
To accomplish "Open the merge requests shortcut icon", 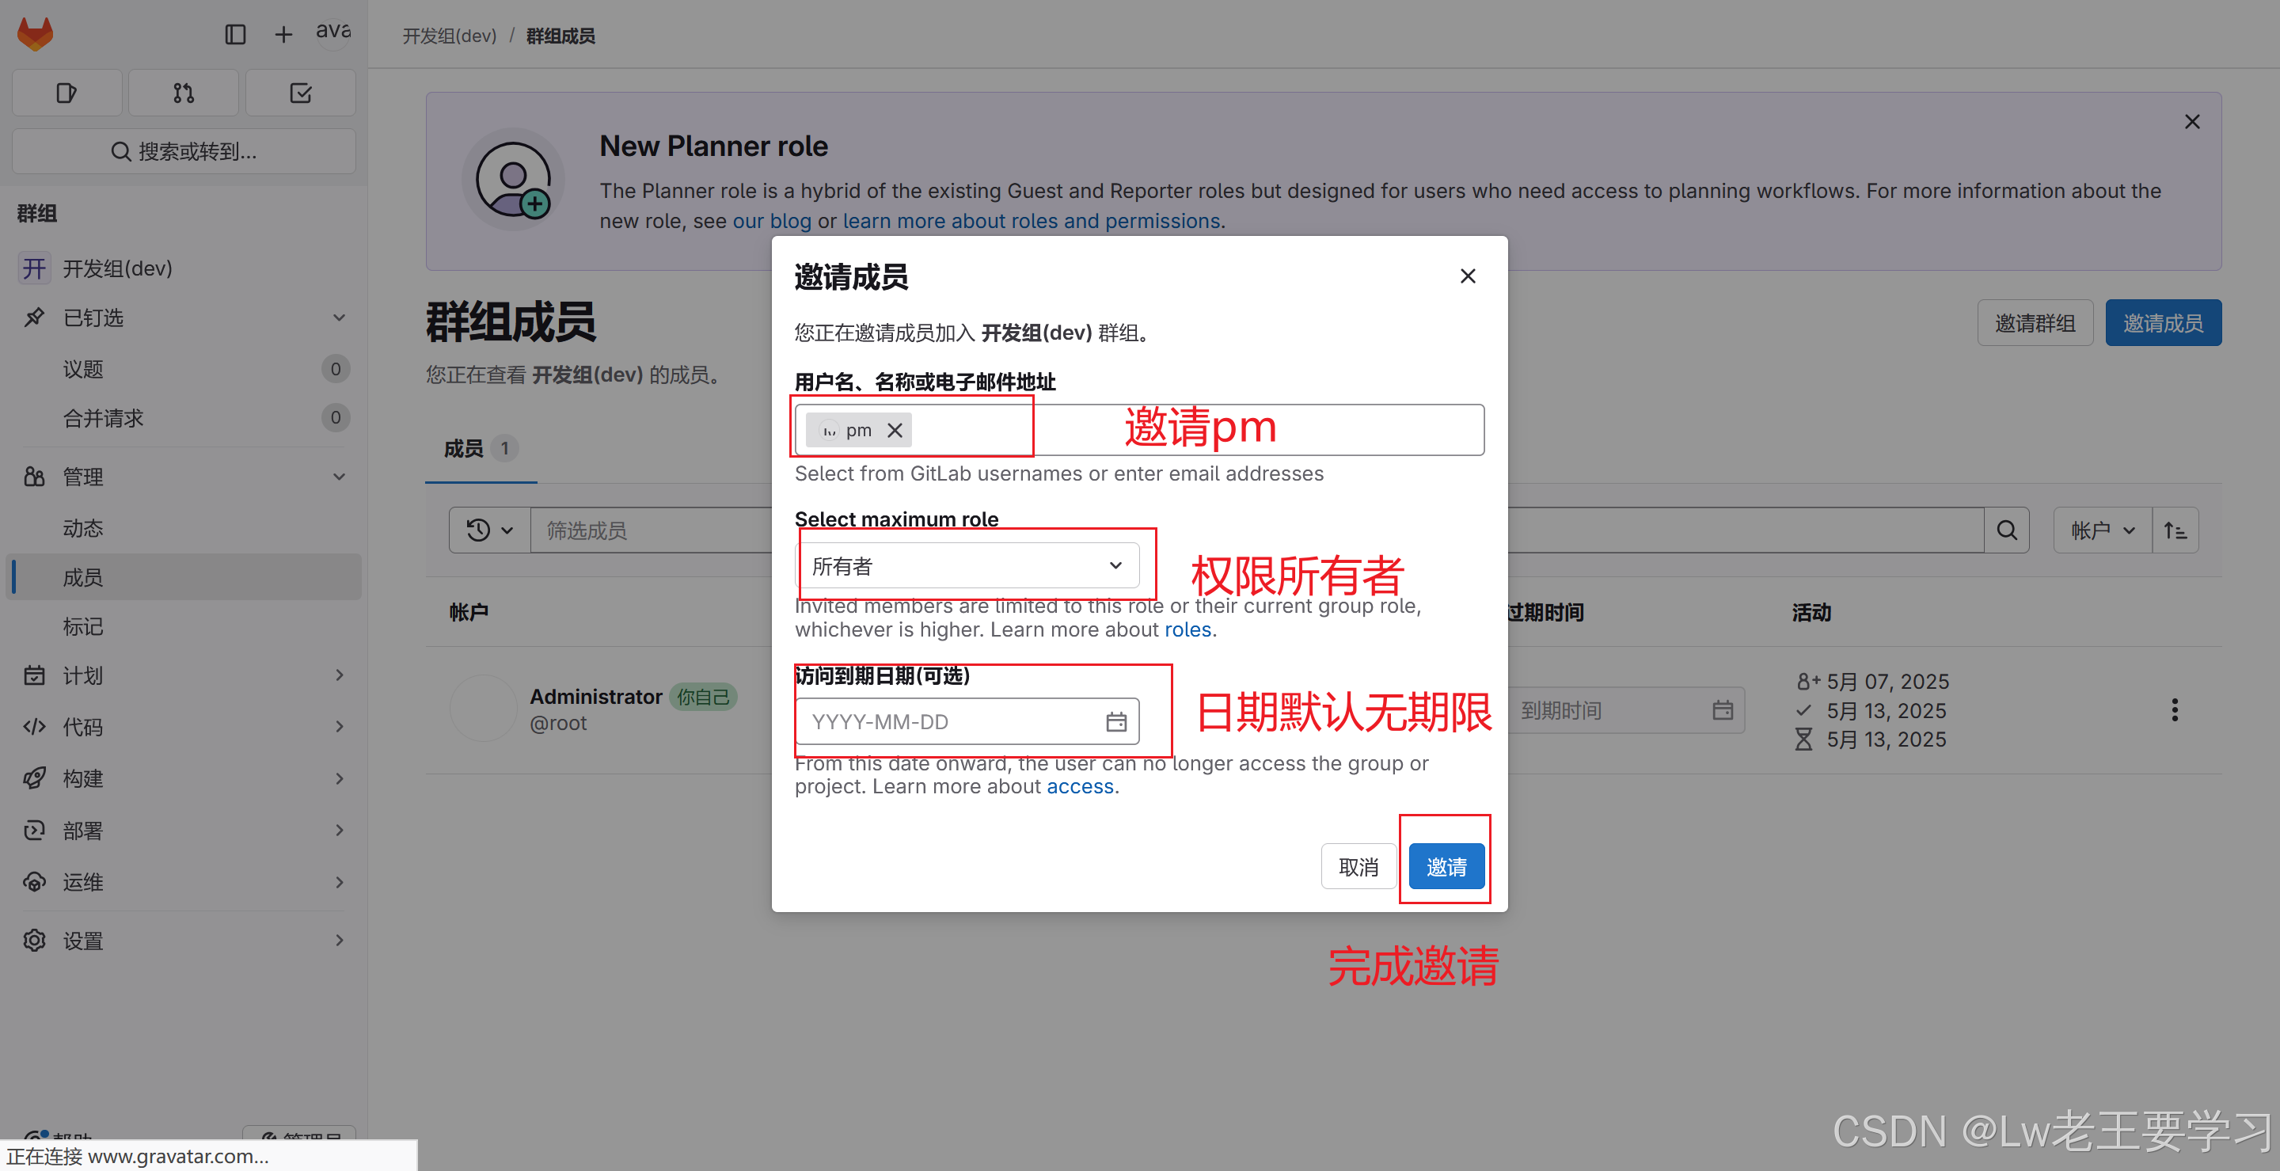I will pos(183,93).
